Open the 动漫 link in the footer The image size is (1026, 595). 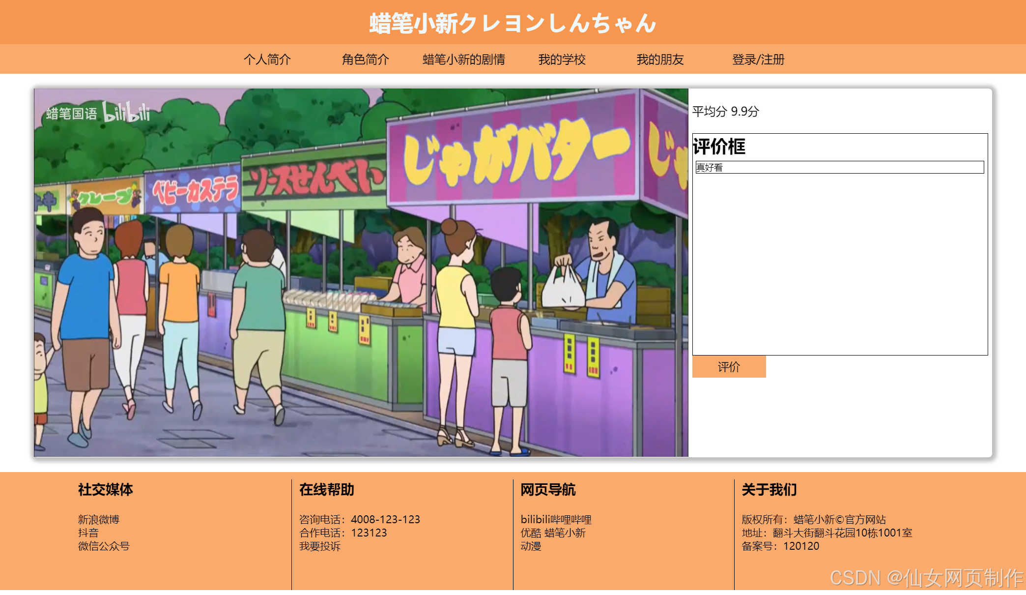click(531, 546)
